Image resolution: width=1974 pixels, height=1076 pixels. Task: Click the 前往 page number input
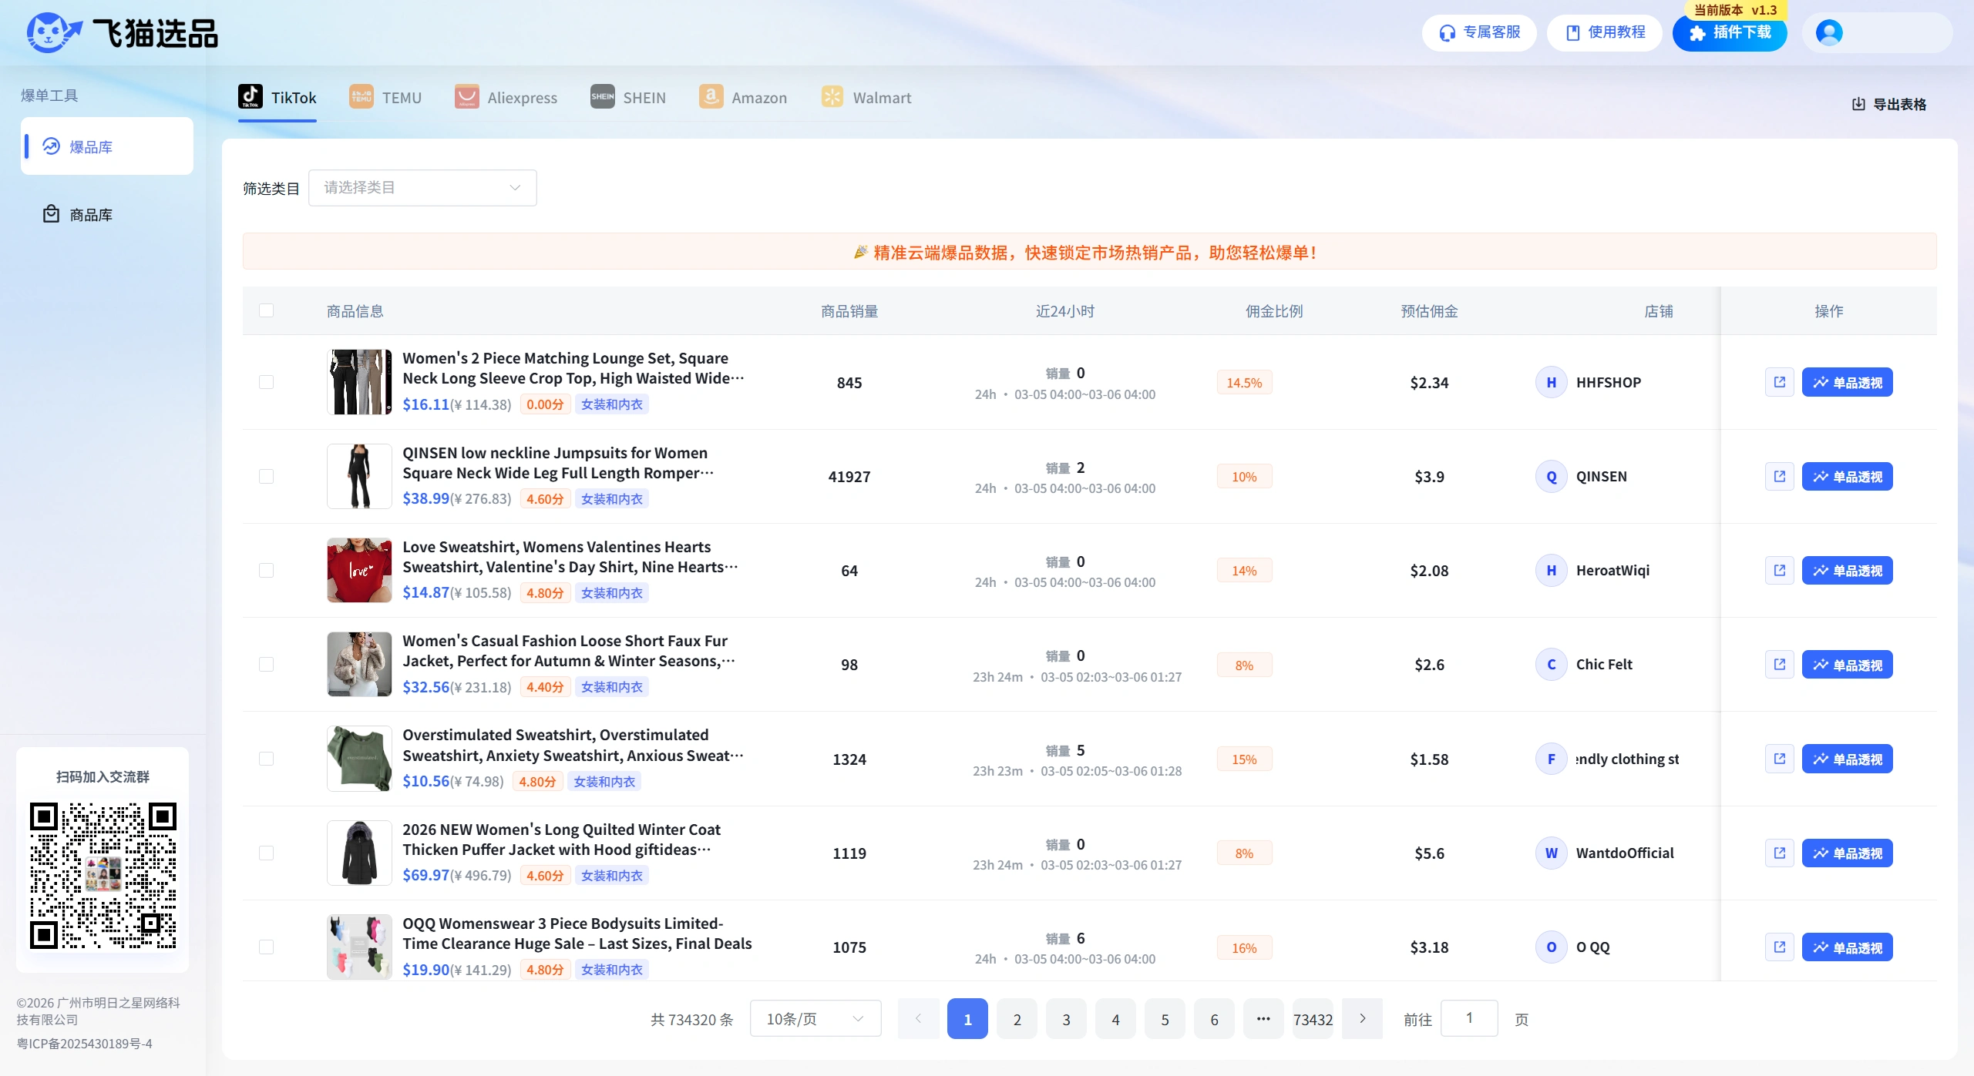[x=1468, y=1019]
